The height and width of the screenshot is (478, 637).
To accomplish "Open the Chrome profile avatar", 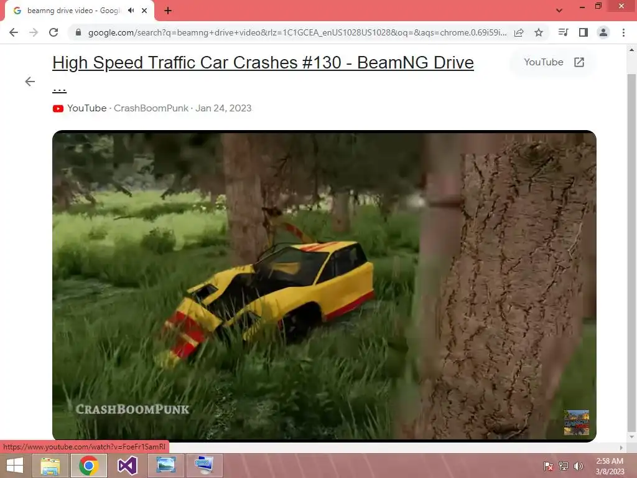I will (x=603, y=32).
